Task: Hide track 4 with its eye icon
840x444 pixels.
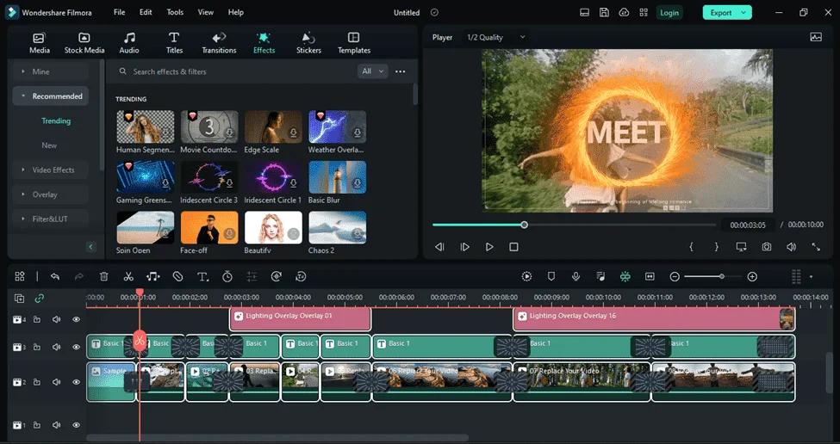Action: tap(76, 319)
